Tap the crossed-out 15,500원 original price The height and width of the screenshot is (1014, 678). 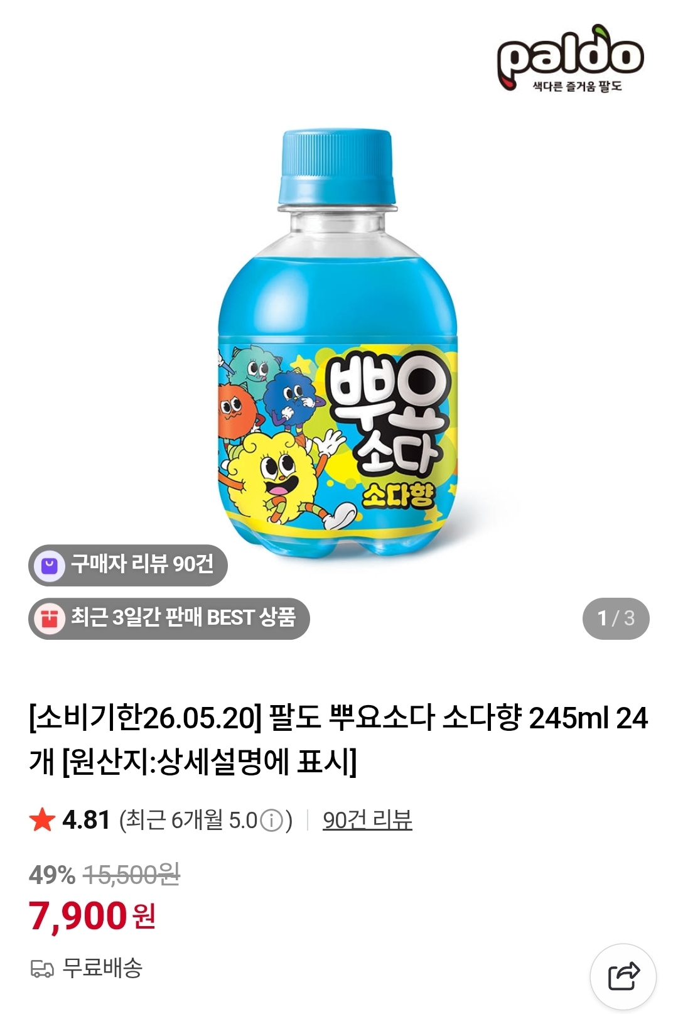coord(131,875)
